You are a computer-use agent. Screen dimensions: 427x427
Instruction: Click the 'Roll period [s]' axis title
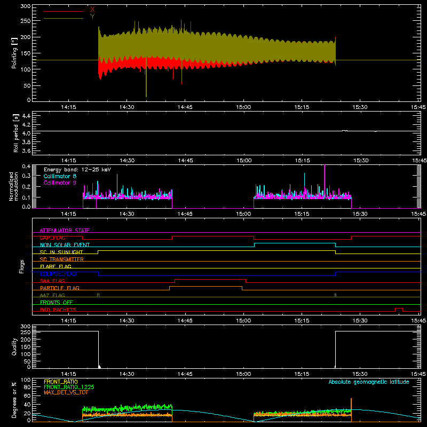coord(16,133)
